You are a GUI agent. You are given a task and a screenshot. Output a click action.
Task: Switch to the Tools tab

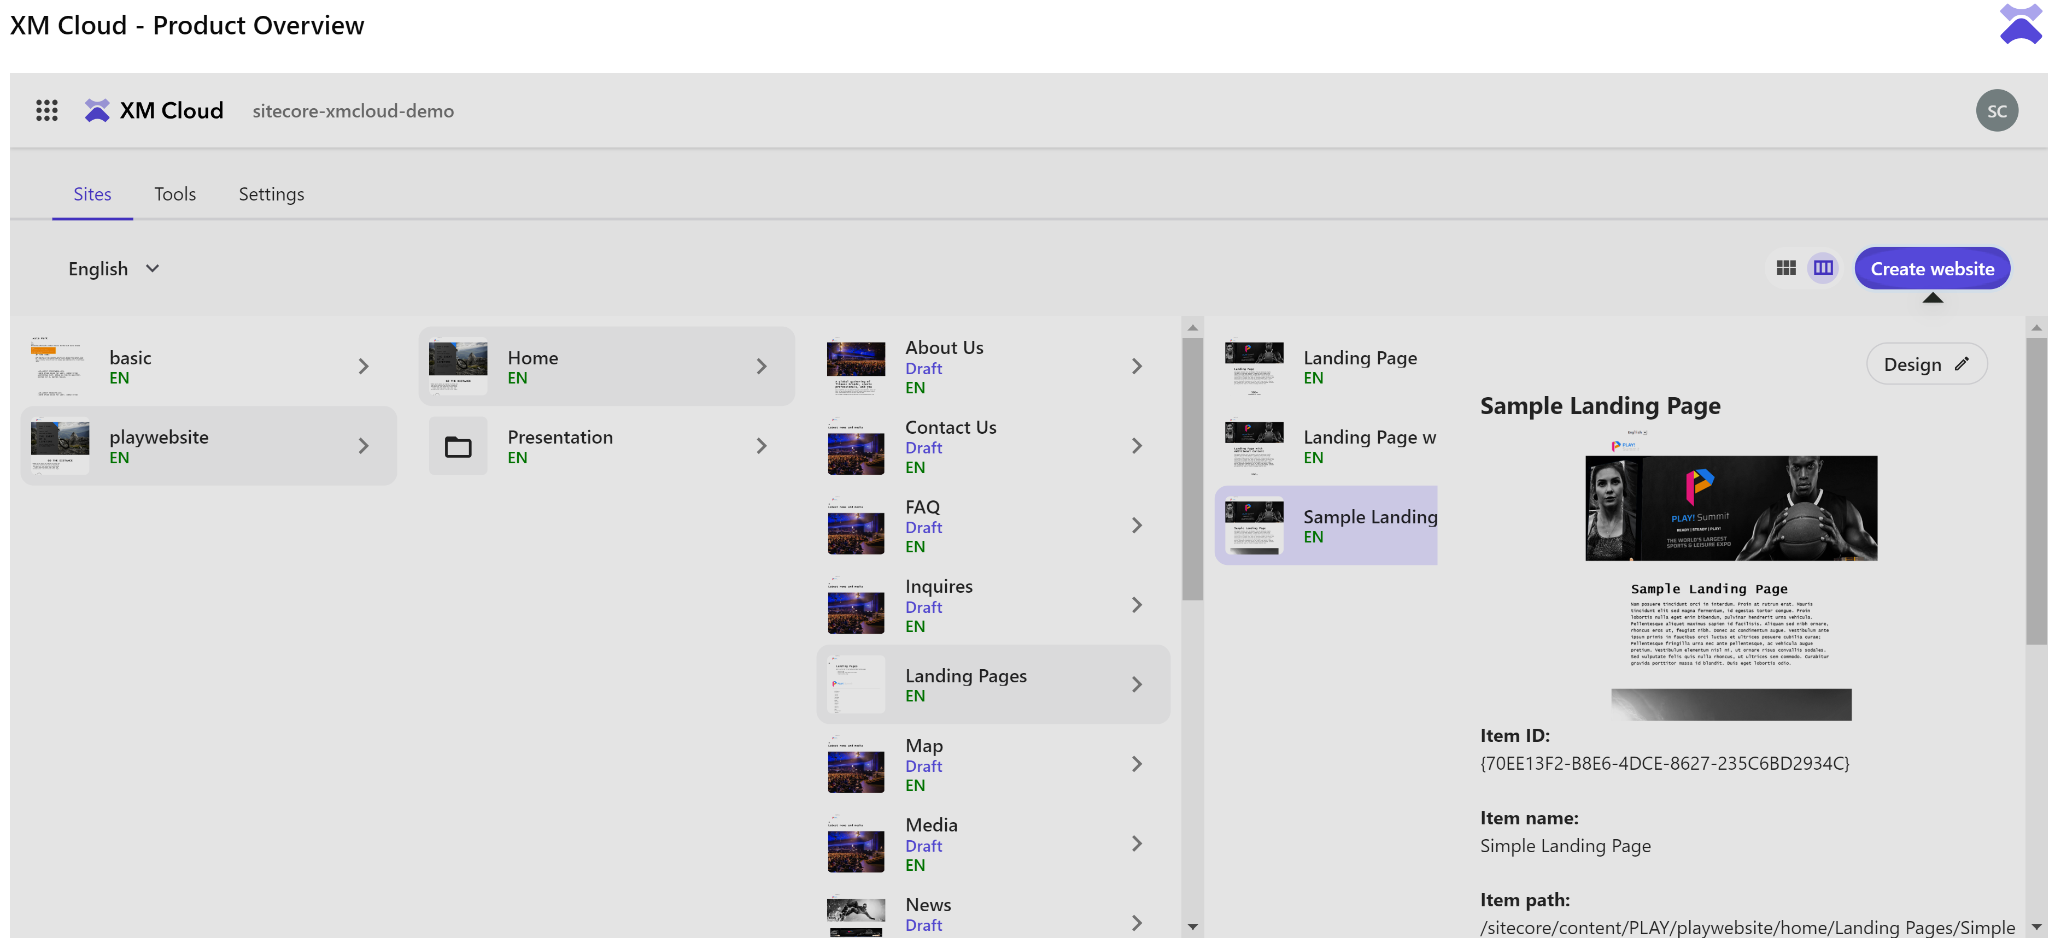(x=175, y=194)
